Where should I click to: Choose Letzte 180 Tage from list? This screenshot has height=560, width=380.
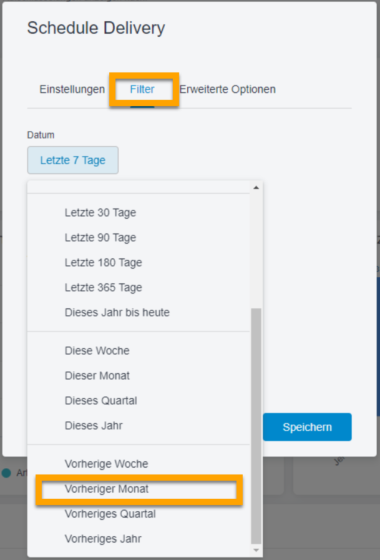[x=103, y=263]
